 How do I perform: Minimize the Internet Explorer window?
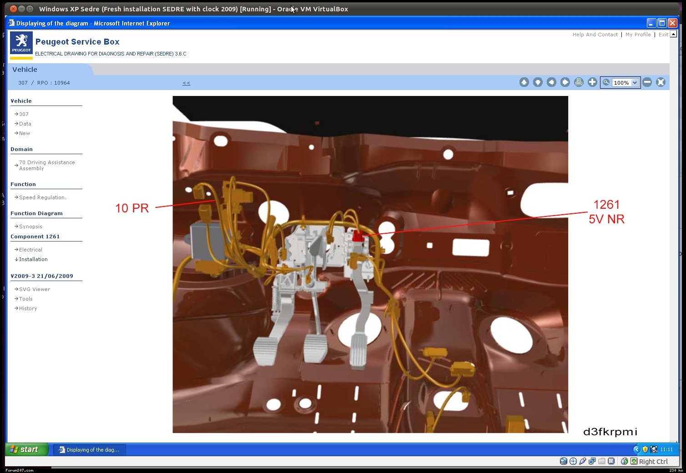point(651,23)
